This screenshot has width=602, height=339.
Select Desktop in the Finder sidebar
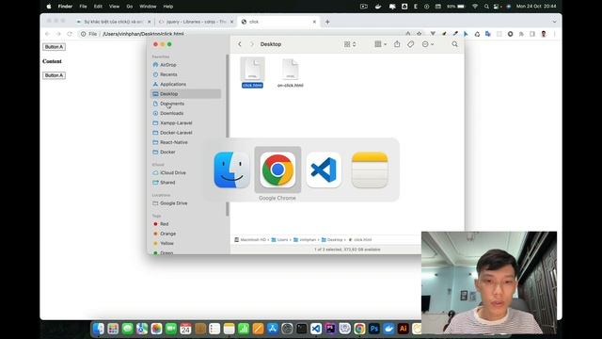pyautogui.click(x=186, y=94)
